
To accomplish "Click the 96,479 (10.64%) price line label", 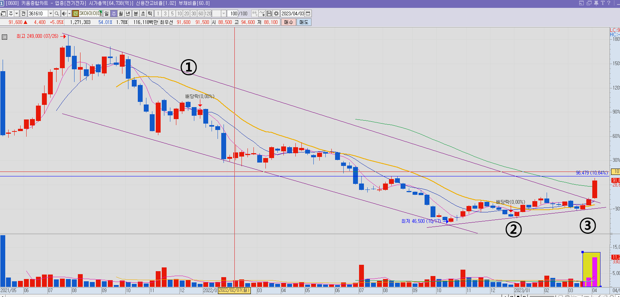I will (592, 173).
